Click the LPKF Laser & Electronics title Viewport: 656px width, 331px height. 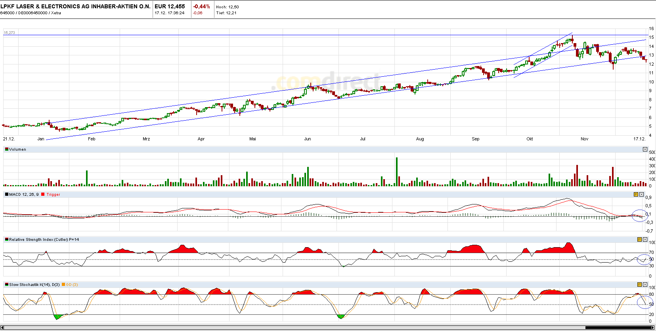pos(75,6)
